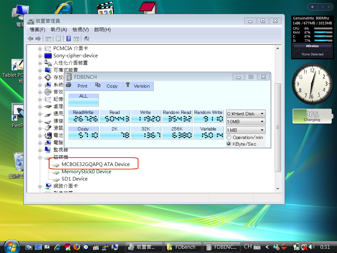Click the 36% Charging battery gadget
Screen dimensions: 337x253
tap(313, 116)
